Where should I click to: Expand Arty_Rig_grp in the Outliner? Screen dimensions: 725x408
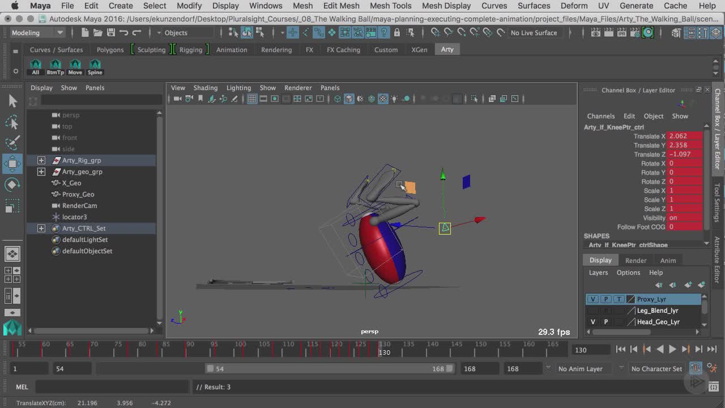[x=41, y=160]
